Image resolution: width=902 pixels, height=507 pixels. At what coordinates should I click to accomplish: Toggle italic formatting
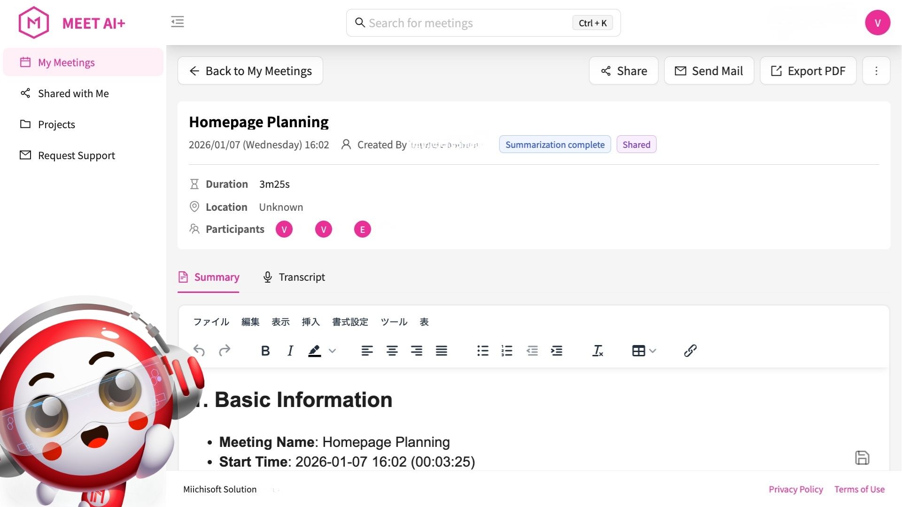pyautogui.click(x=290, y=351)
